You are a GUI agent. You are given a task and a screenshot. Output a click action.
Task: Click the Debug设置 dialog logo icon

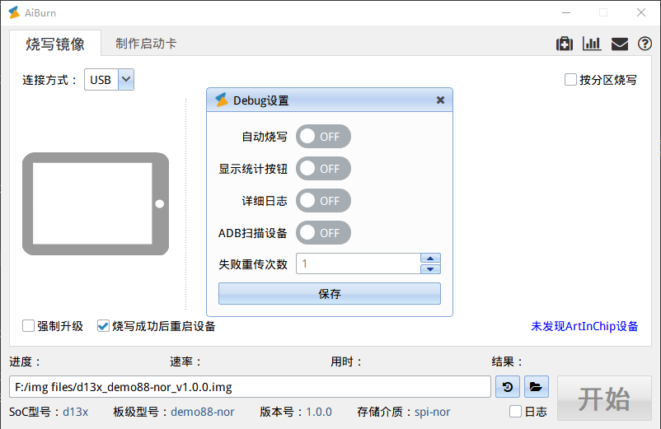pyautogui.click(x=222, y=100)
